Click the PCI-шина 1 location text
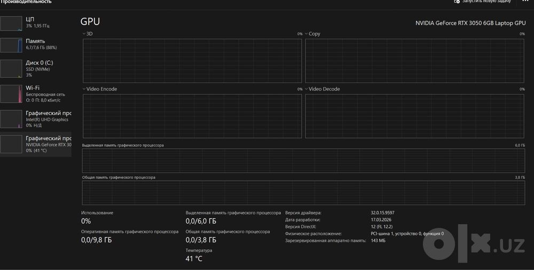 (x=407, y=234)
